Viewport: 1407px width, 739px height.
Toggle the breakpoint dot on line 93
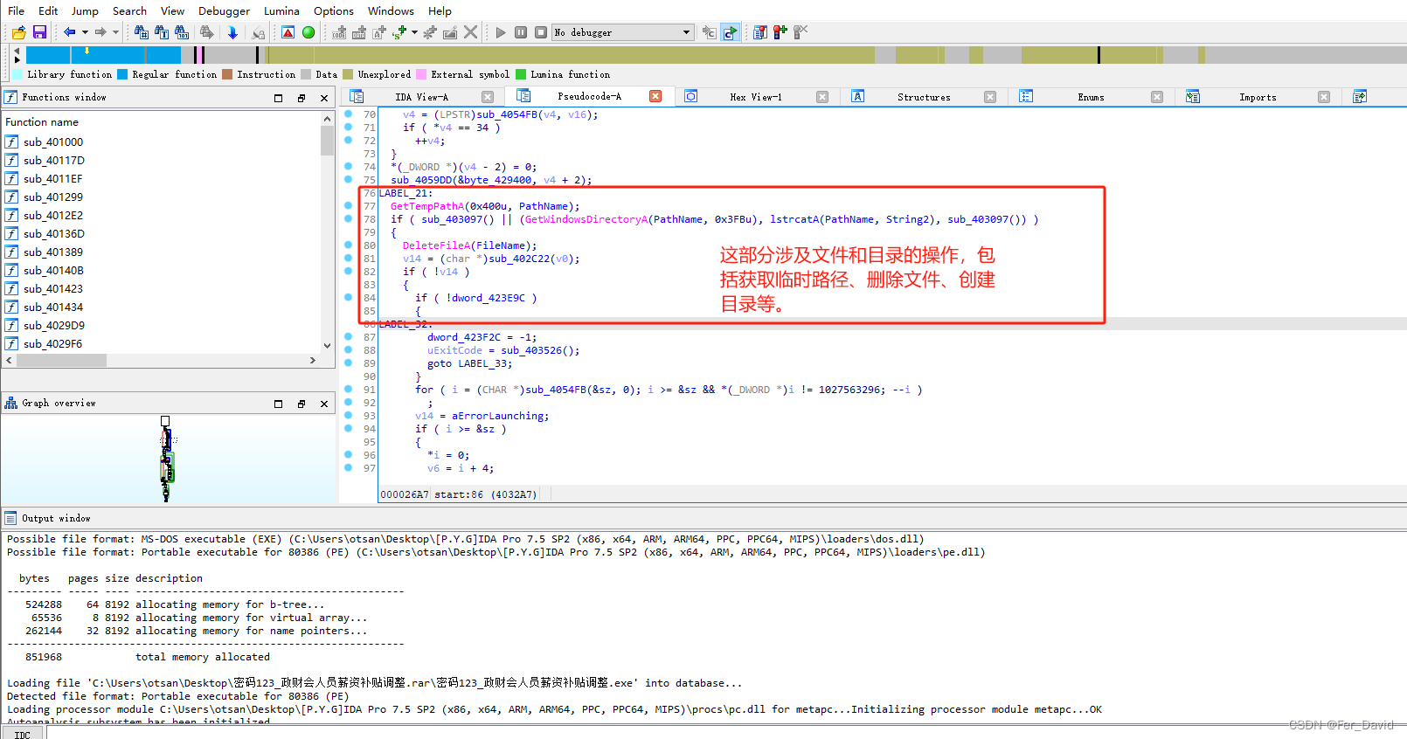tap(348, 416)
